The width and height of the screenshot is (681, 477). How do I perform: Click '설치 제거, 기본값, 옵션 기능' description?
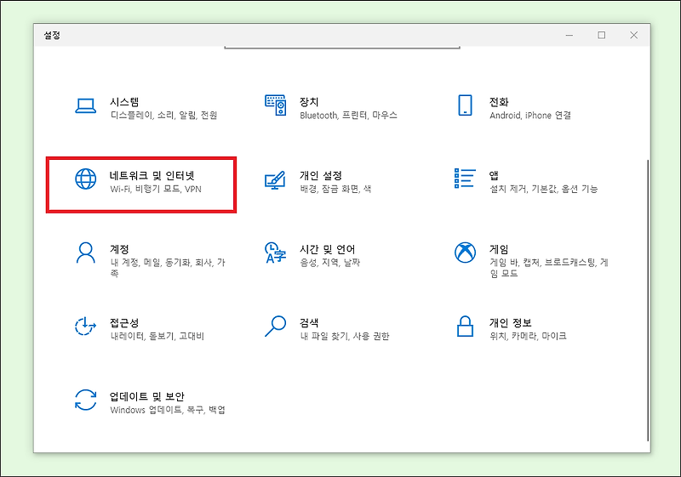(544, 189)
